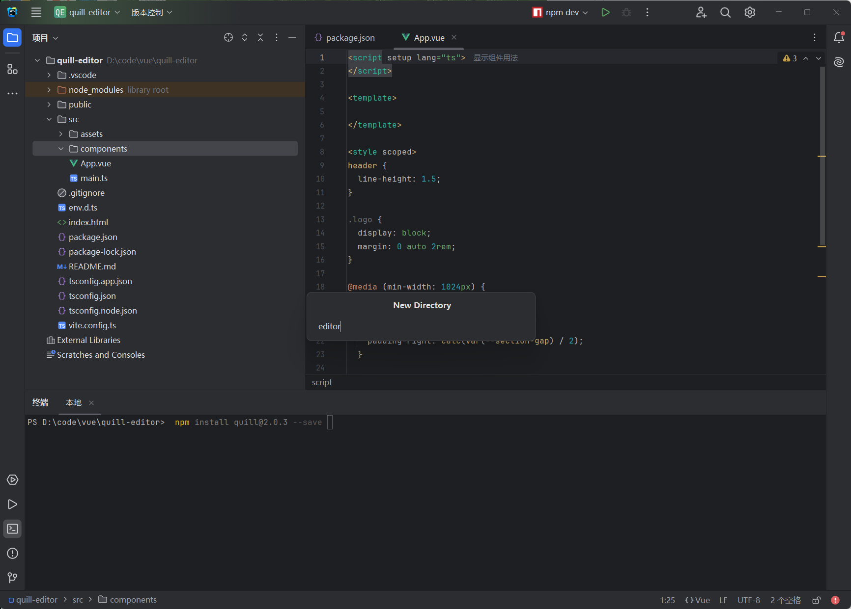Switch to the package.json editor tab
Viewport: 851px width, 609px height.
coord(345,38)
